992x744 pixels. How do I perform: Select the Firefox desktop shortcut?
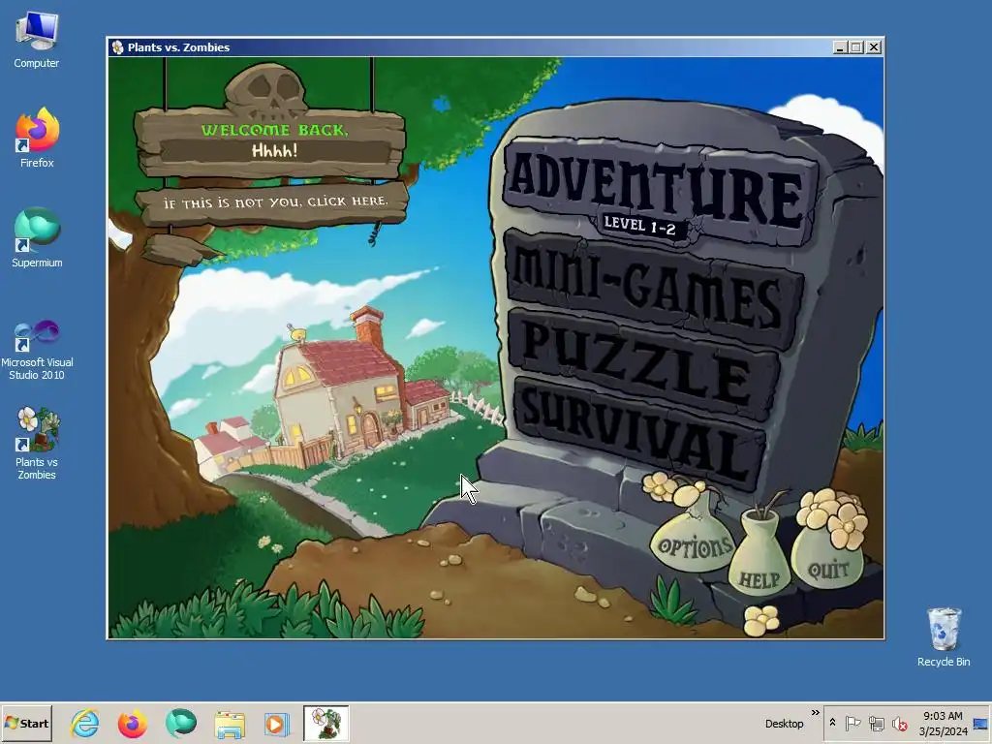pyautogui.click(x=37, y=138)
